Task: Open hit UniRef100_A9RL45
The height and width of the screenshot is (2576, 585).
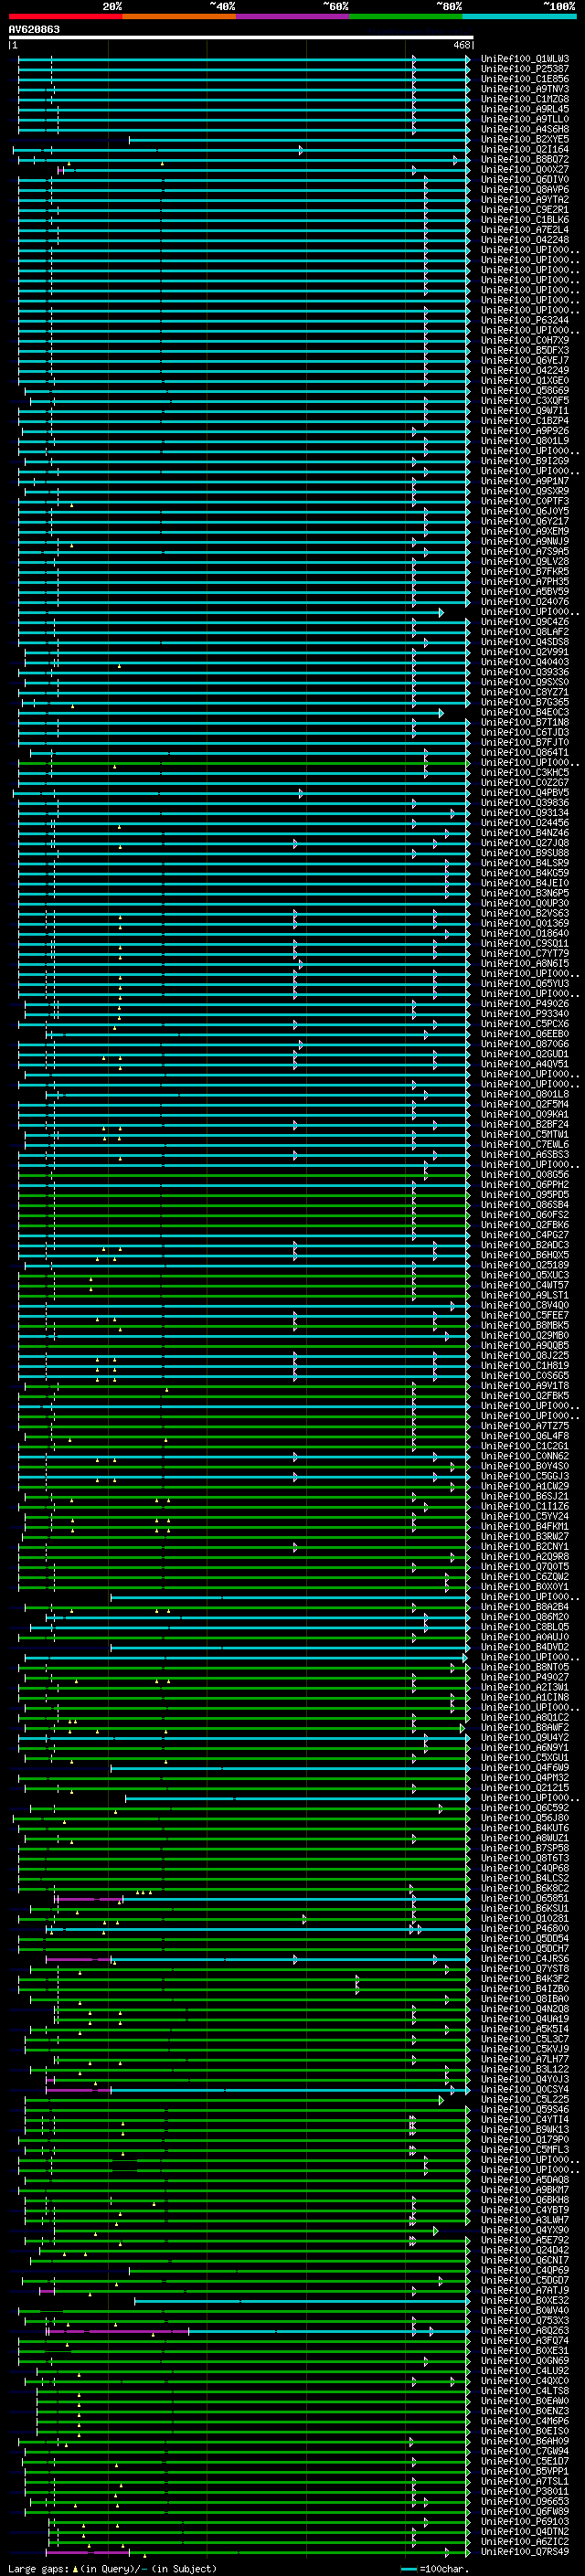Action: pos(525,109)
